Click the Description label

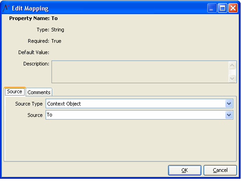point(36,64)
